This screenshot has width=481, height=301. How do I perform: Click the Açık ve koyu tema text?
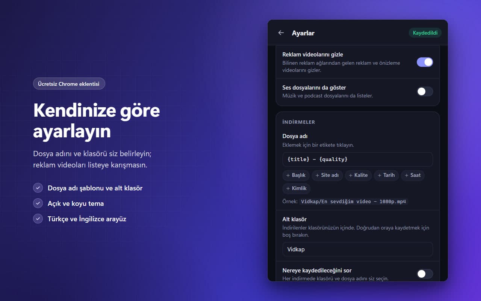tap(76, 204)
